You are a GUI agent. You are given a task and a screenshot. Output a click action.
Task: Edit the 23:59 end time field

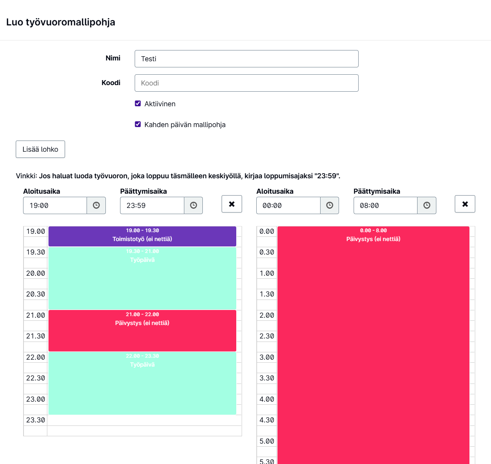(x=152, y=206)
